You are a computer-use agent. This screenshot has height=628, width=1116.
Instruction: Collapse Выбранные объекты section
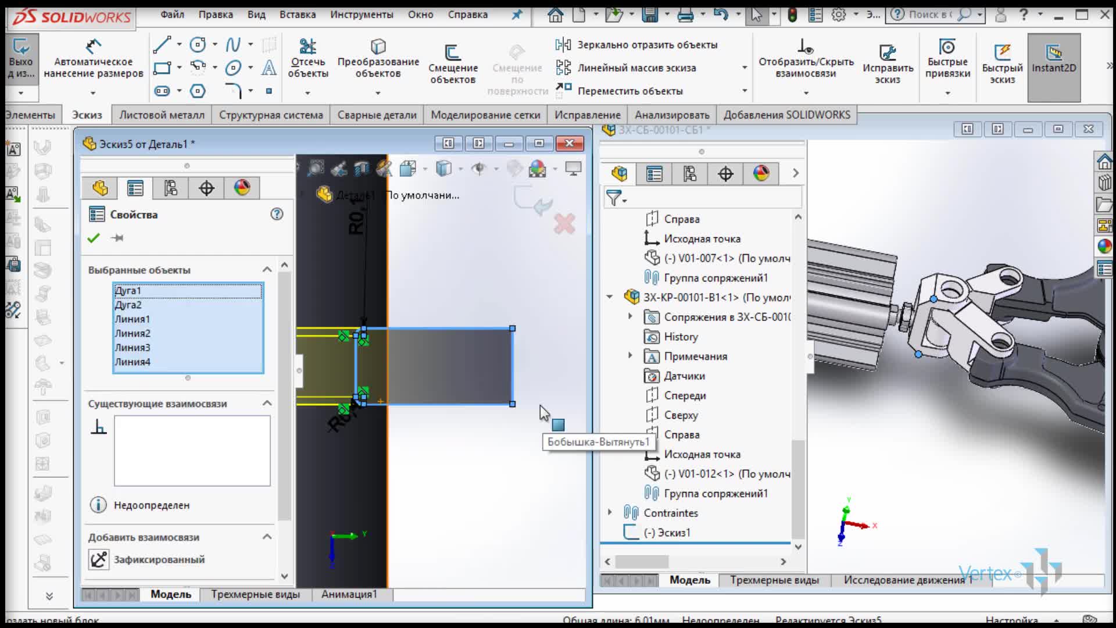267,269
